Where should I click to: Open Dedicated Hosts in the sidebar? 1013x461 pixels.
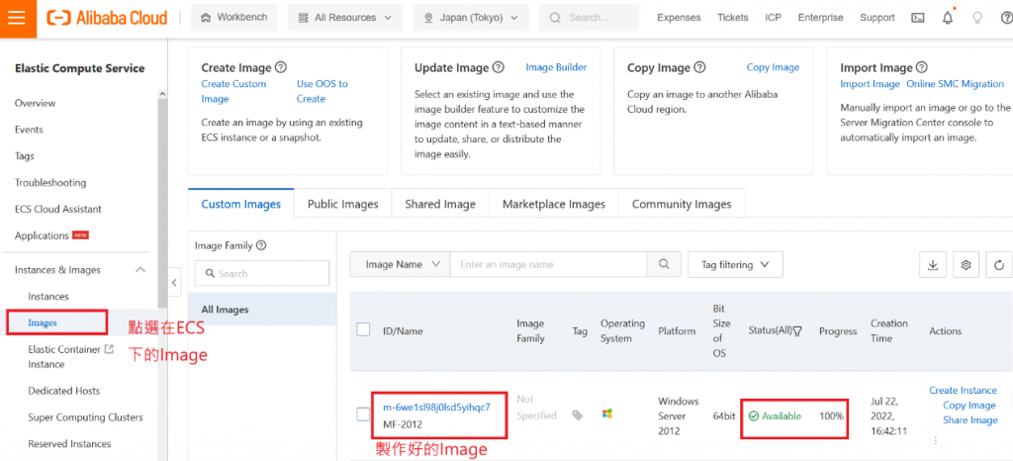(x=64, y=391)
